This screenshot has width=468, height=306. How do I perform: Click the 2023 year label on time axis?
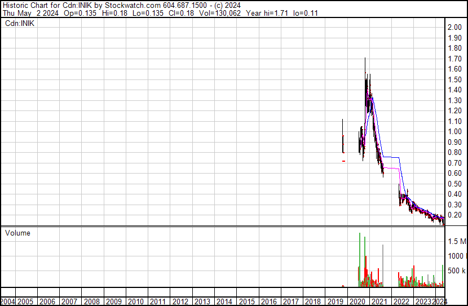423,302
